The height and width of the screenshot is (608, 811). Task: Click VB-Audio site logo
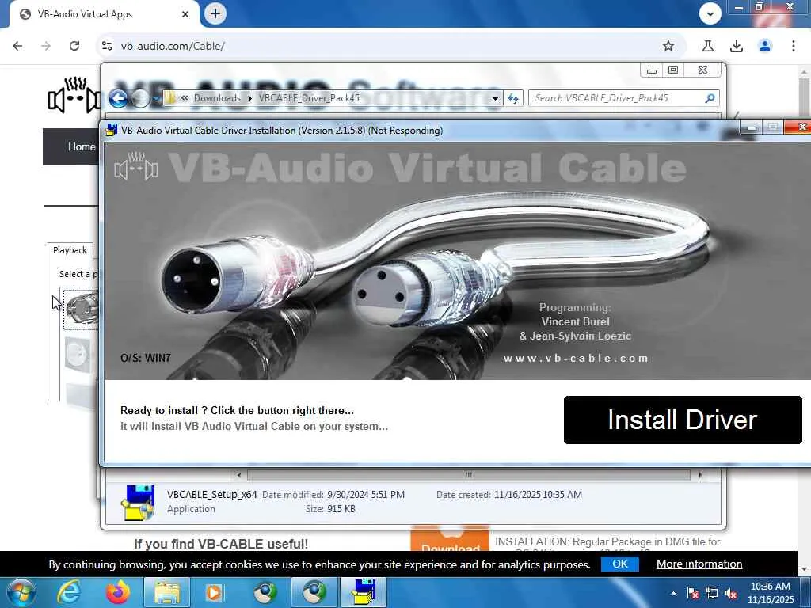[x=74, y=96]
